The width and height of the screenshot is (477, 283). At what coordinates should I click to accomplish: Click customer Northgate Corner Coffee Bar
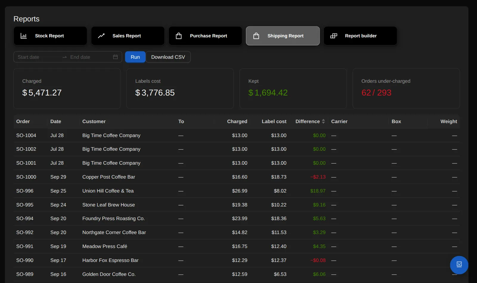click(x=114, y=233)
